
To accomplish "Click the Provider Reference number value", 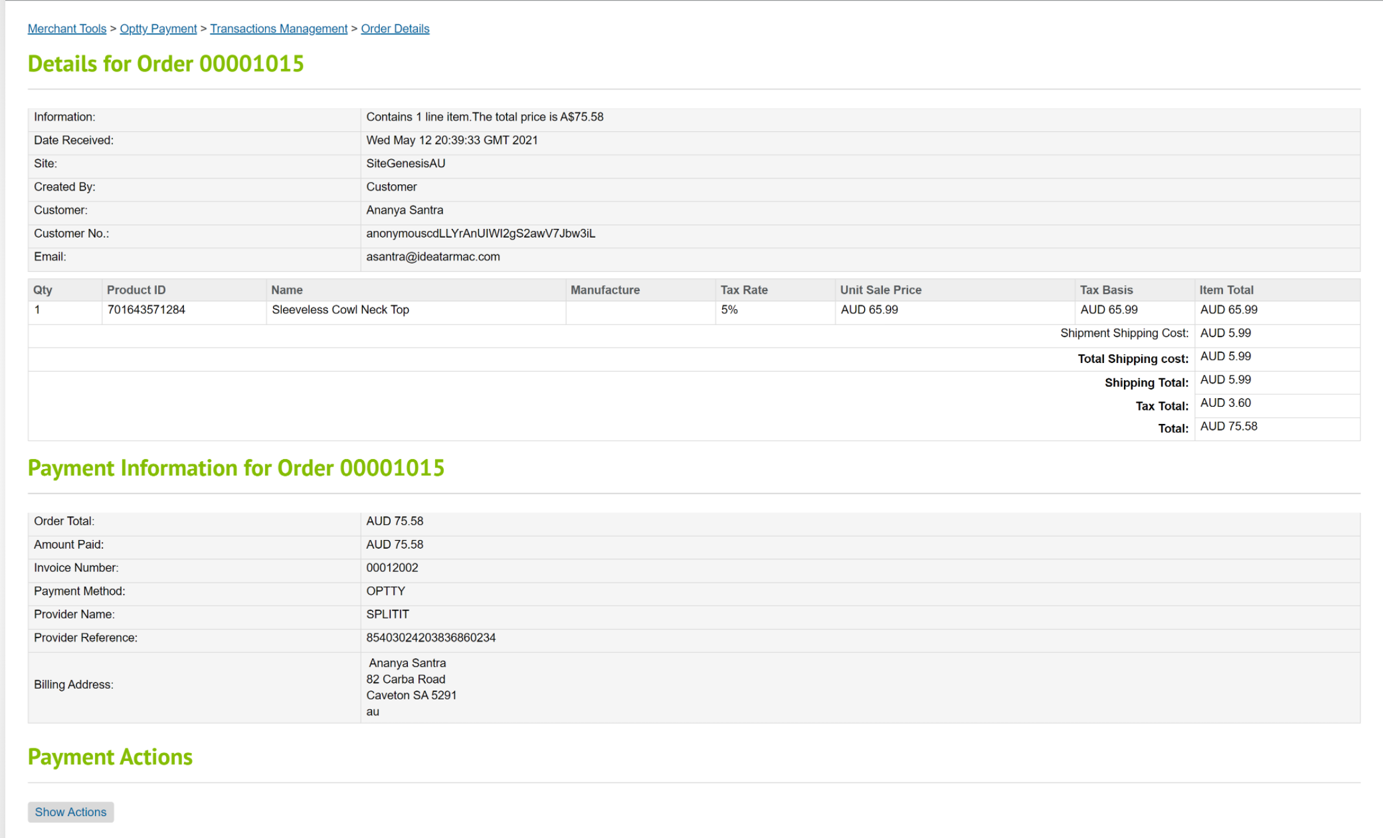I will pyautogui.click(x=430, y=638).
